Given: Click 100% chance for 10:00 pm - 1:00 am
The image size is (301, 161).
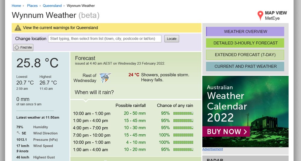Looking at the screenshot, I should [164, 142].
